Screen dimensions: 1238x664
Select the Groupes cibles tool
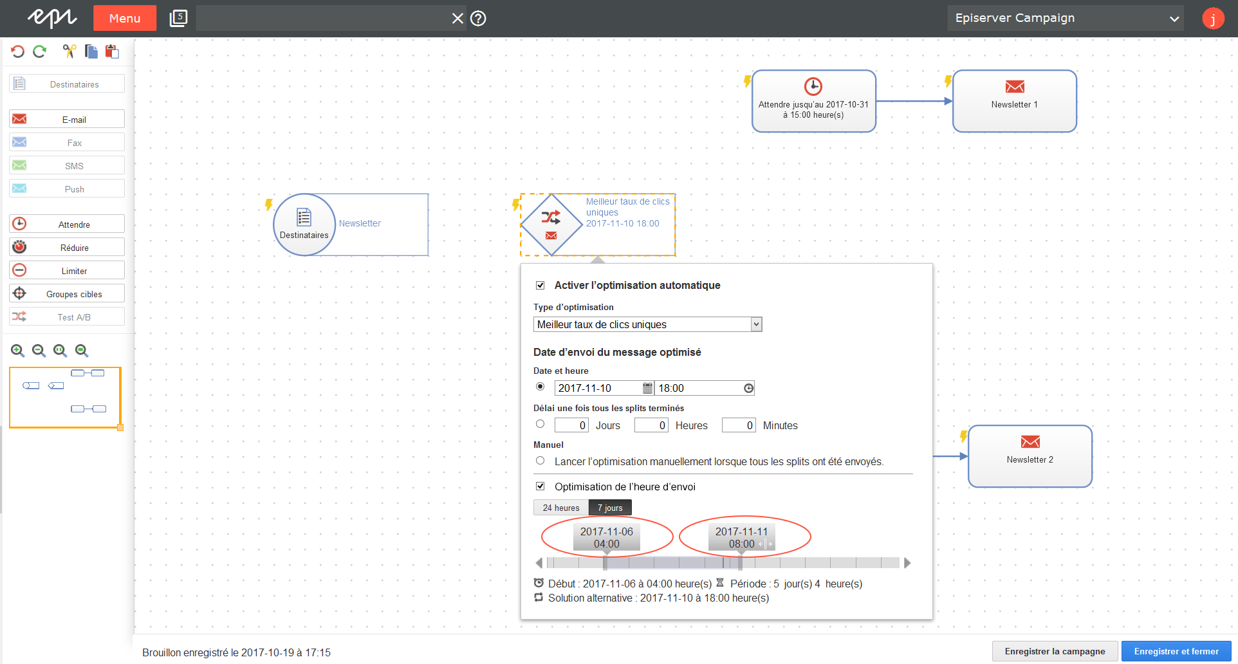67,293
